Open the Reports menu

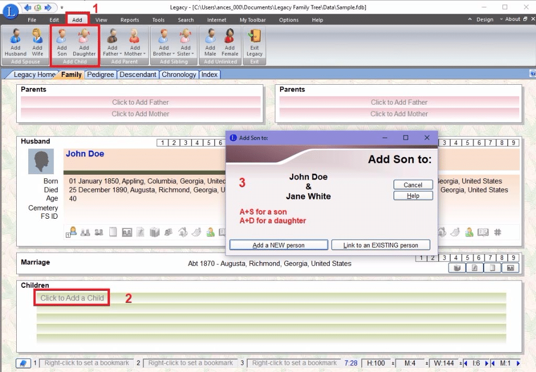click(130, 20)
